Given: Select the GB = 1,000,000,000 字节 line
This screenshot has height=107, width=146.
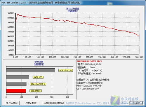Looking at the screenshot, I should pos(88,89).
